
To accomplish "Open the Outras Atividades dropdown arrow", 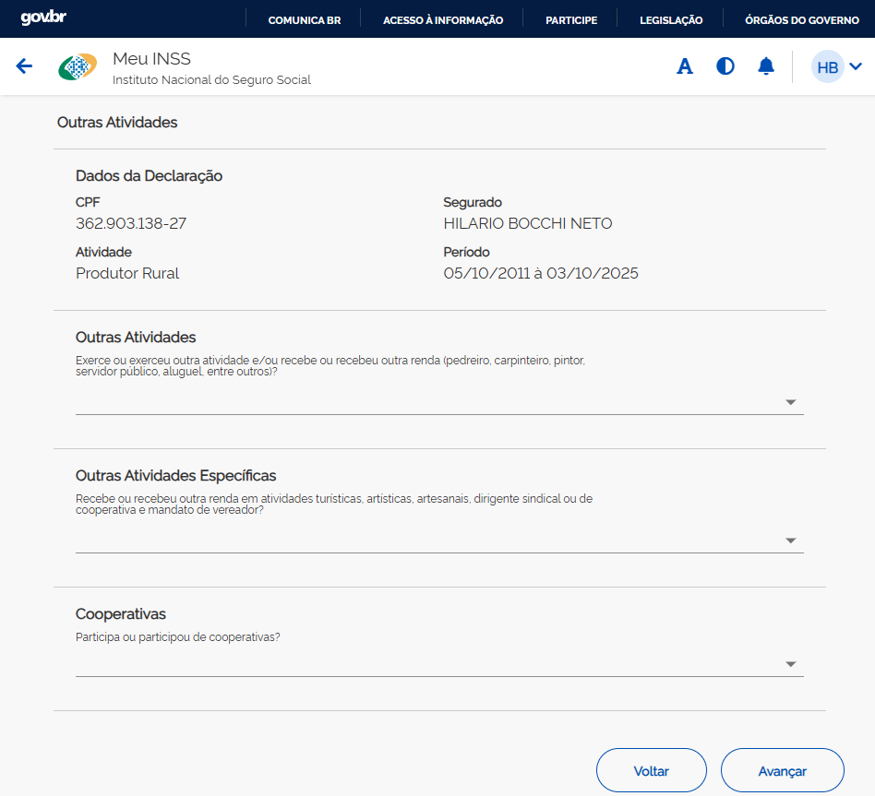I will pyautogui.click(x=790, y=402).
